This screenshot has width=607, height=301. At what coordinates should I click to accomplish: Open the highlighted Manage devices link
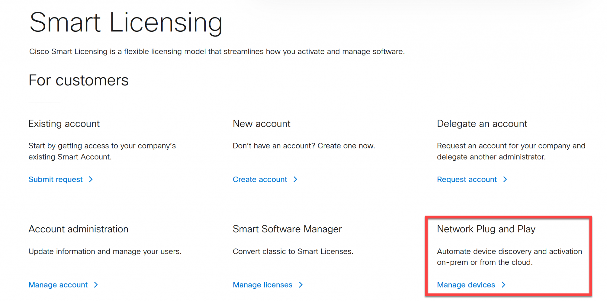click(465, 285)
